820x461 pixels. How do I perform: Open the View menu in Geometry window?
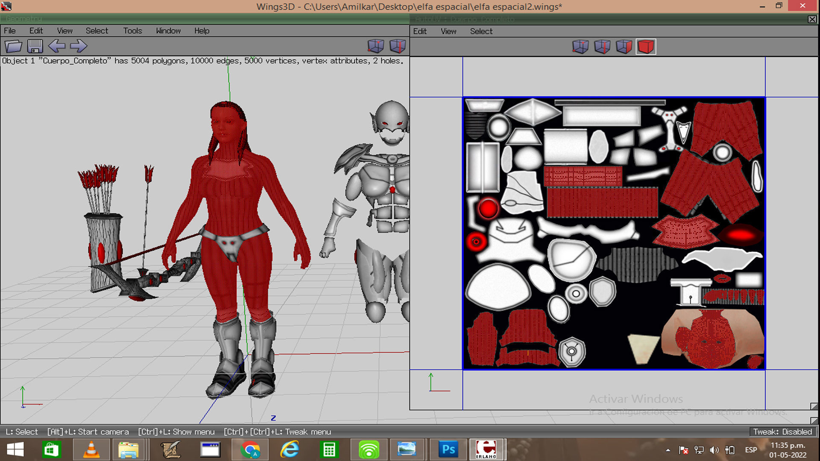(64, 31)
